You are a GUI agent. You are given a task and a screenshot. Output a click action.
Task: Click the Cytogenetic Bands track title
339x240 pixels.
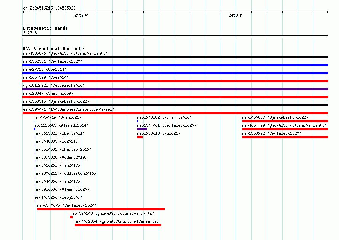click(45, 28)
